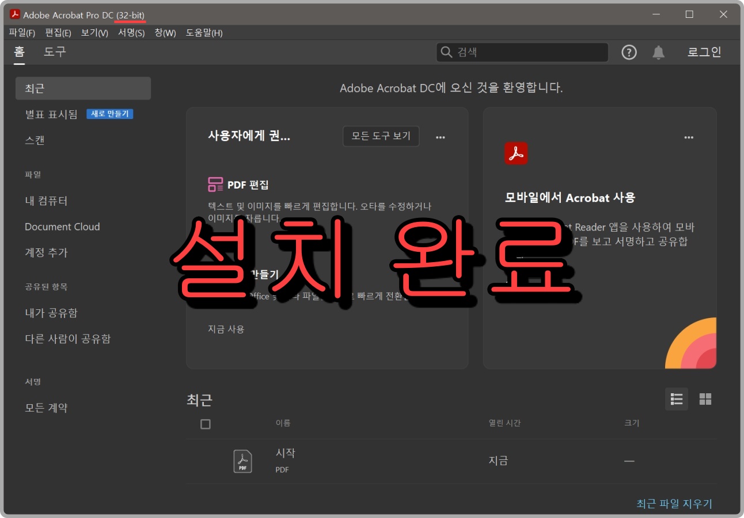Click the 모든 도구 보기 button

[381, 136]
